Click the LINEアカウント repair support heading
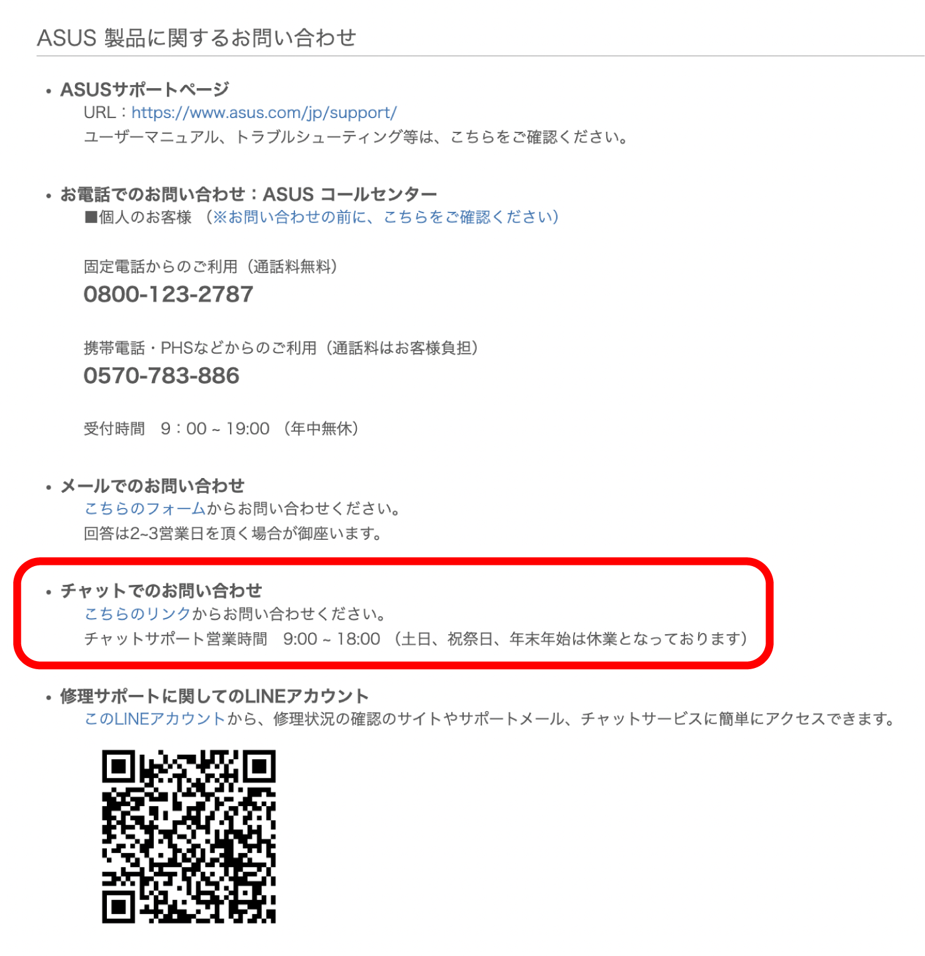This screenshot has height=956, width=925. (x=214, y=696)
